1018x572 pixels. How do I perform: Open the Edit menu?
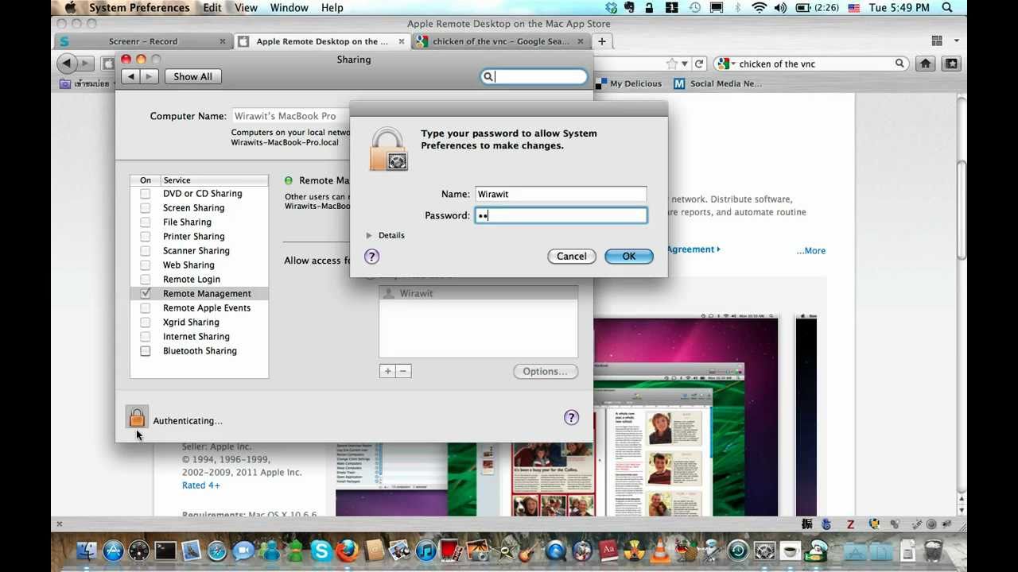212,8
